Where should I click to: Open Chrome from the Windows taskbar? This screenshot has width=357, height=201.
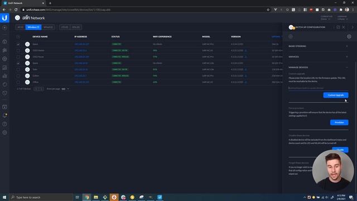click(87, 197)
